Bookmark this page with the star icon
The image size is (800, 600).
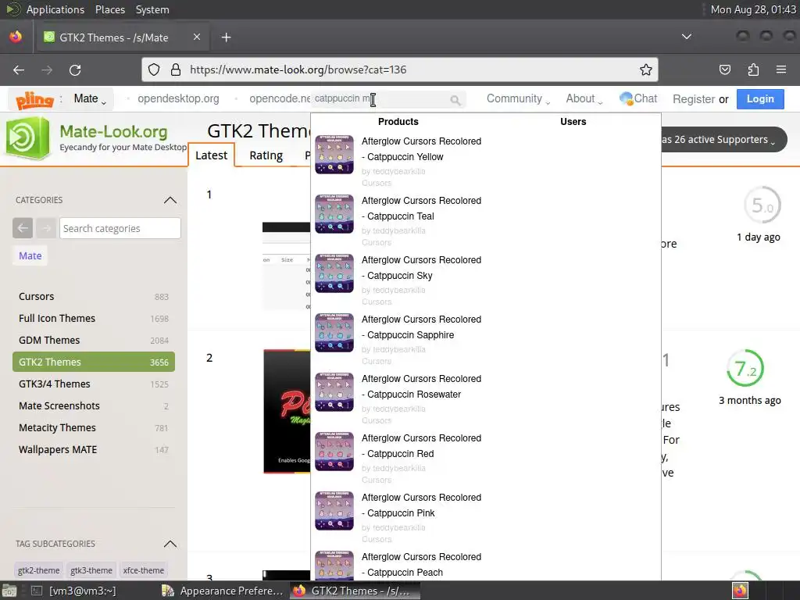(646, 70)
